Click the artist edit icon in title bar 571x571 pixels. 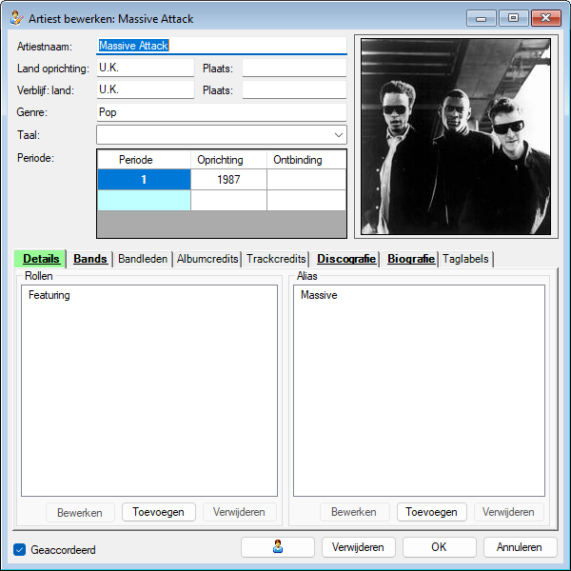tap(17, 18)
